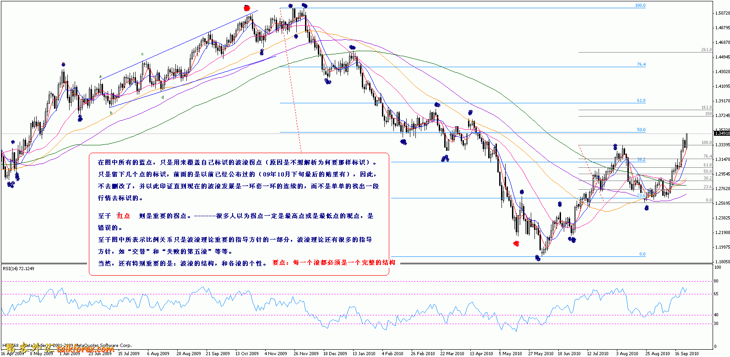
Task: Click the gray 150 extension label
Action: pyautogui.click(x=708, y=114)
